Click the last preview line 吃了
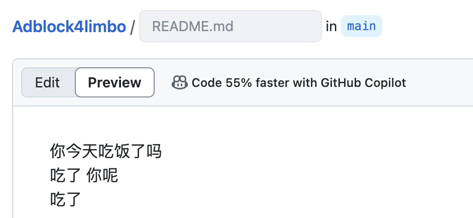The image size is (473, 218). click(x=66, y=199)
